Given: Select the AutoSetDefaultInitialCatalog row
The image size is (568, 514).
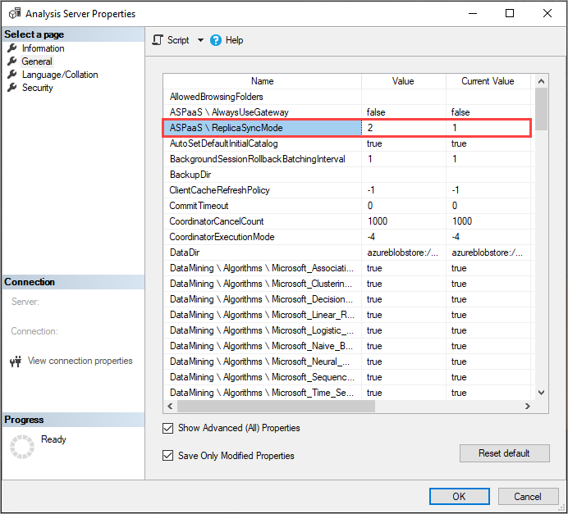Looking at the screenshot, I should coord(346,143).
